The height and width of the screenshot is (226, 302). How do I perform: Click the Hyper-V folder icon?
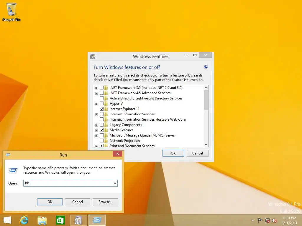[106, 104]
